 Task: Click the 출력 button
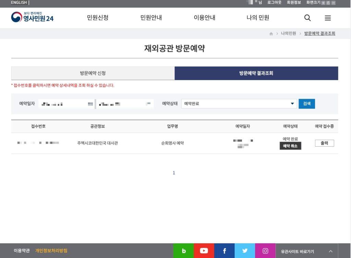pyautogui.click(x=324, y=143)
